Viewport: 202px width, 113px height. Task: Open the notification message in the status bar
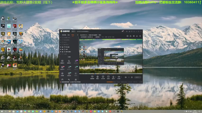[x=71, y=82]
